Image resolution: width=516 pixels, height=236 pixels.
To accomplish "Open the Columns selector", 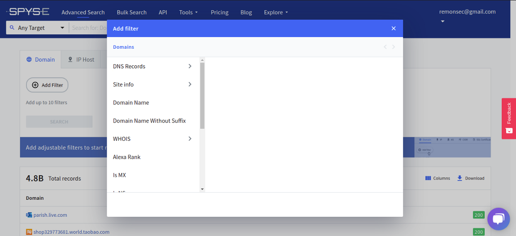I will coord(438,178).
